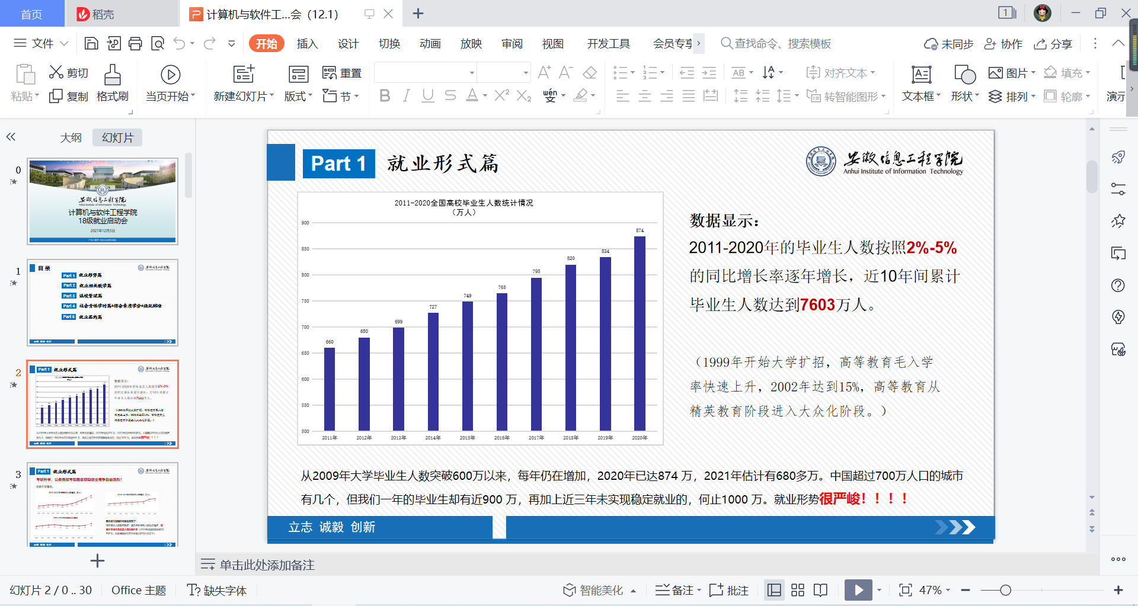Click the Share (分享) button

[x=1053, y=44]
